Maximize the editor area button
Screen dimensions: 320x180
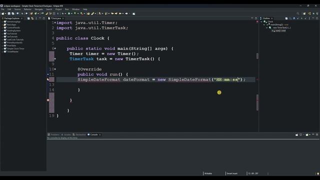click(x=256, y=18)
